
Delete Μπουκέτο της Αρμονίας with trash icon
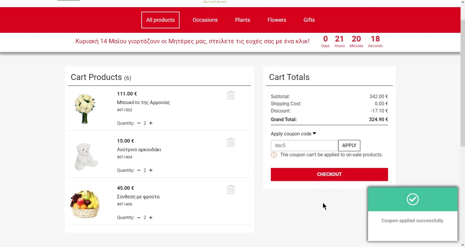click(x=231, y=95)
